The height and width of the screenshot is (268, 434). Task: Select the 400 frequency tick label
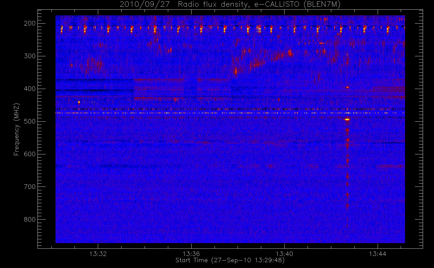coord(30,89)
